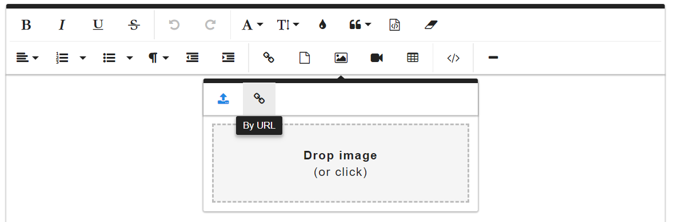This screenshot has height=222, width=675.
Task: Toggle Underline formatting
Action: pos(98,25)
